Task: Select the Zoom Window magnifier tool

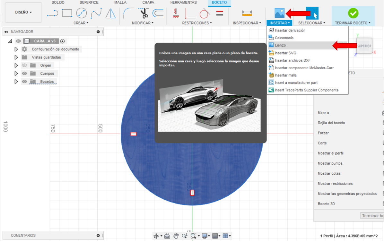Action: tap(194, 236)
